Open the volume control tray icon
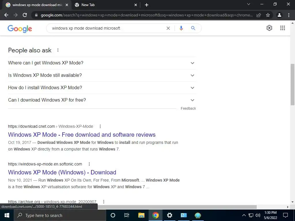295x221 pixels. coord(258,215)
